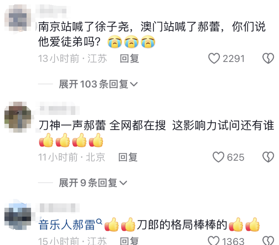
Task: Reply to the 15小时前 comment
Action: (x=130, y=241)
